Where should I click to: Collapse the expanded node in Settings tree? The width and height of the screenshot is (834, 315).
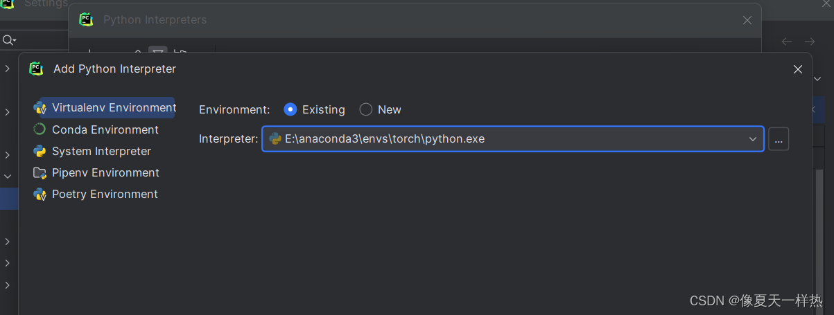pyautogui.click(x=8, y=177)
